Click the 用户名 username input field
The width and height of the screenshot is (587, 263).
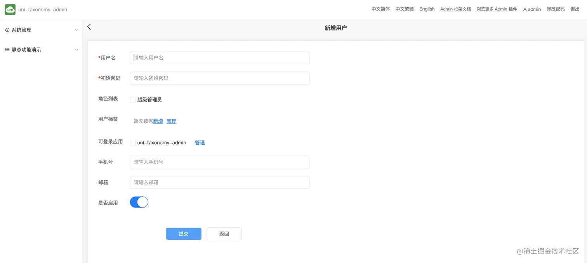(219, 57)
